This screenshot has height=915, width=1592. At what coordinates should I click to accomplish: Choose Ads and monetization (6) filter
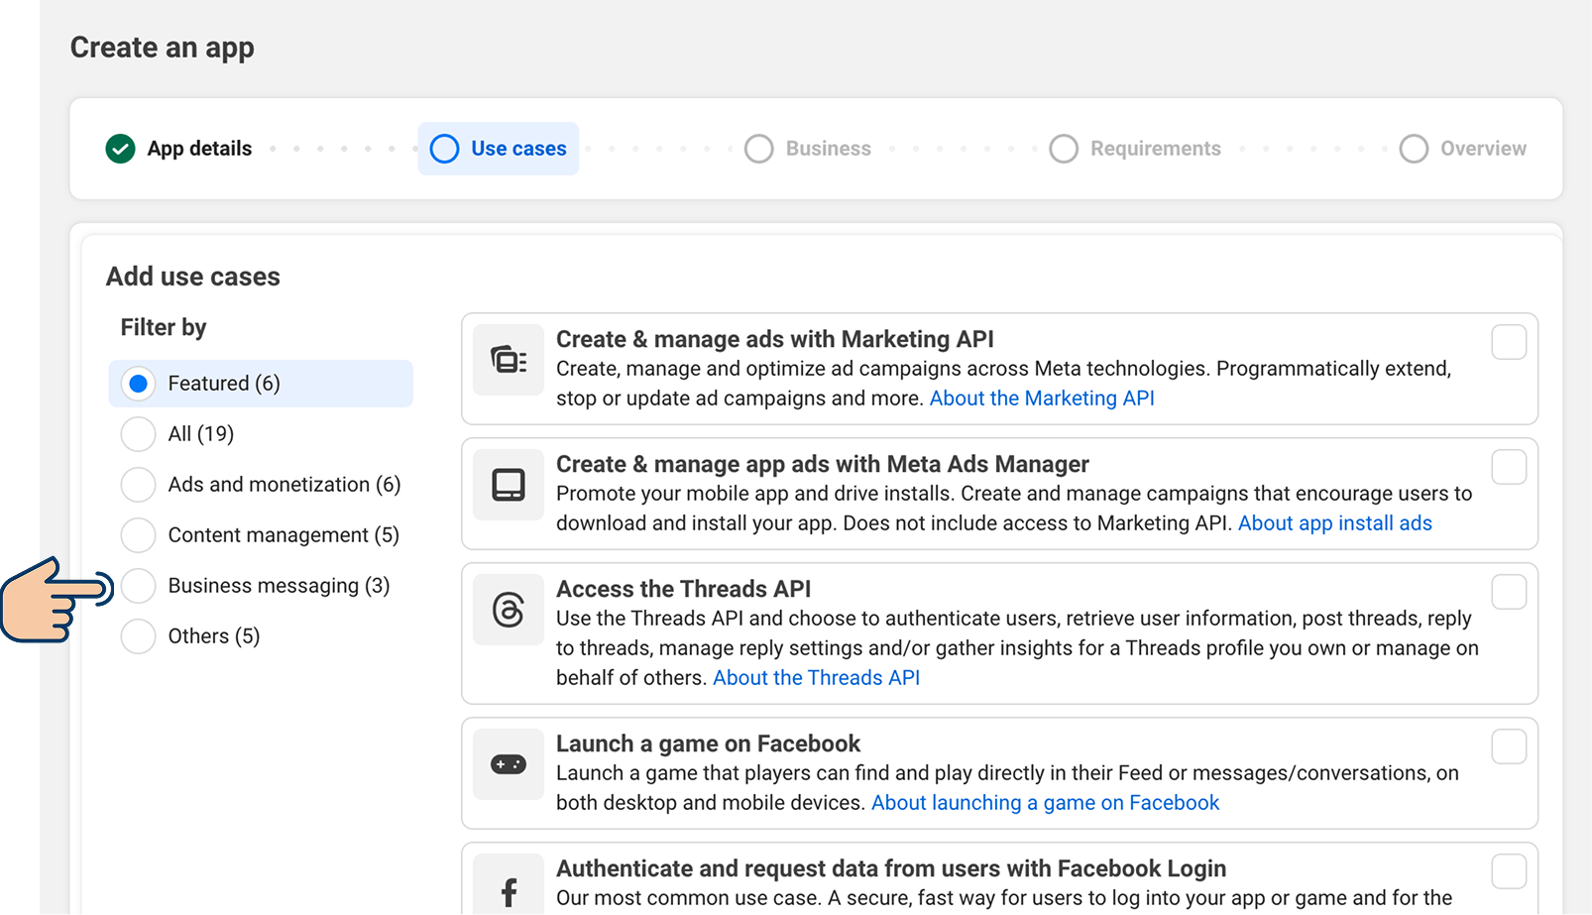coord(138,485)
